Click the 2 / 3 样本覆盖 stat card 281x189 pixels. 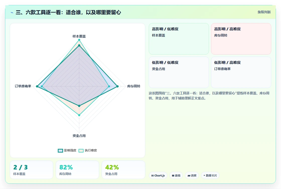(32, 170)
